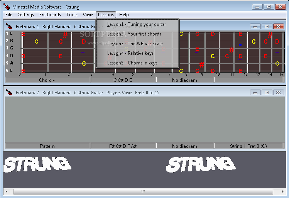The width and height of the screenshot is (289, 198).
Task: Open the Settings menu
Action: pyautogui.click(x=26, y=15)
